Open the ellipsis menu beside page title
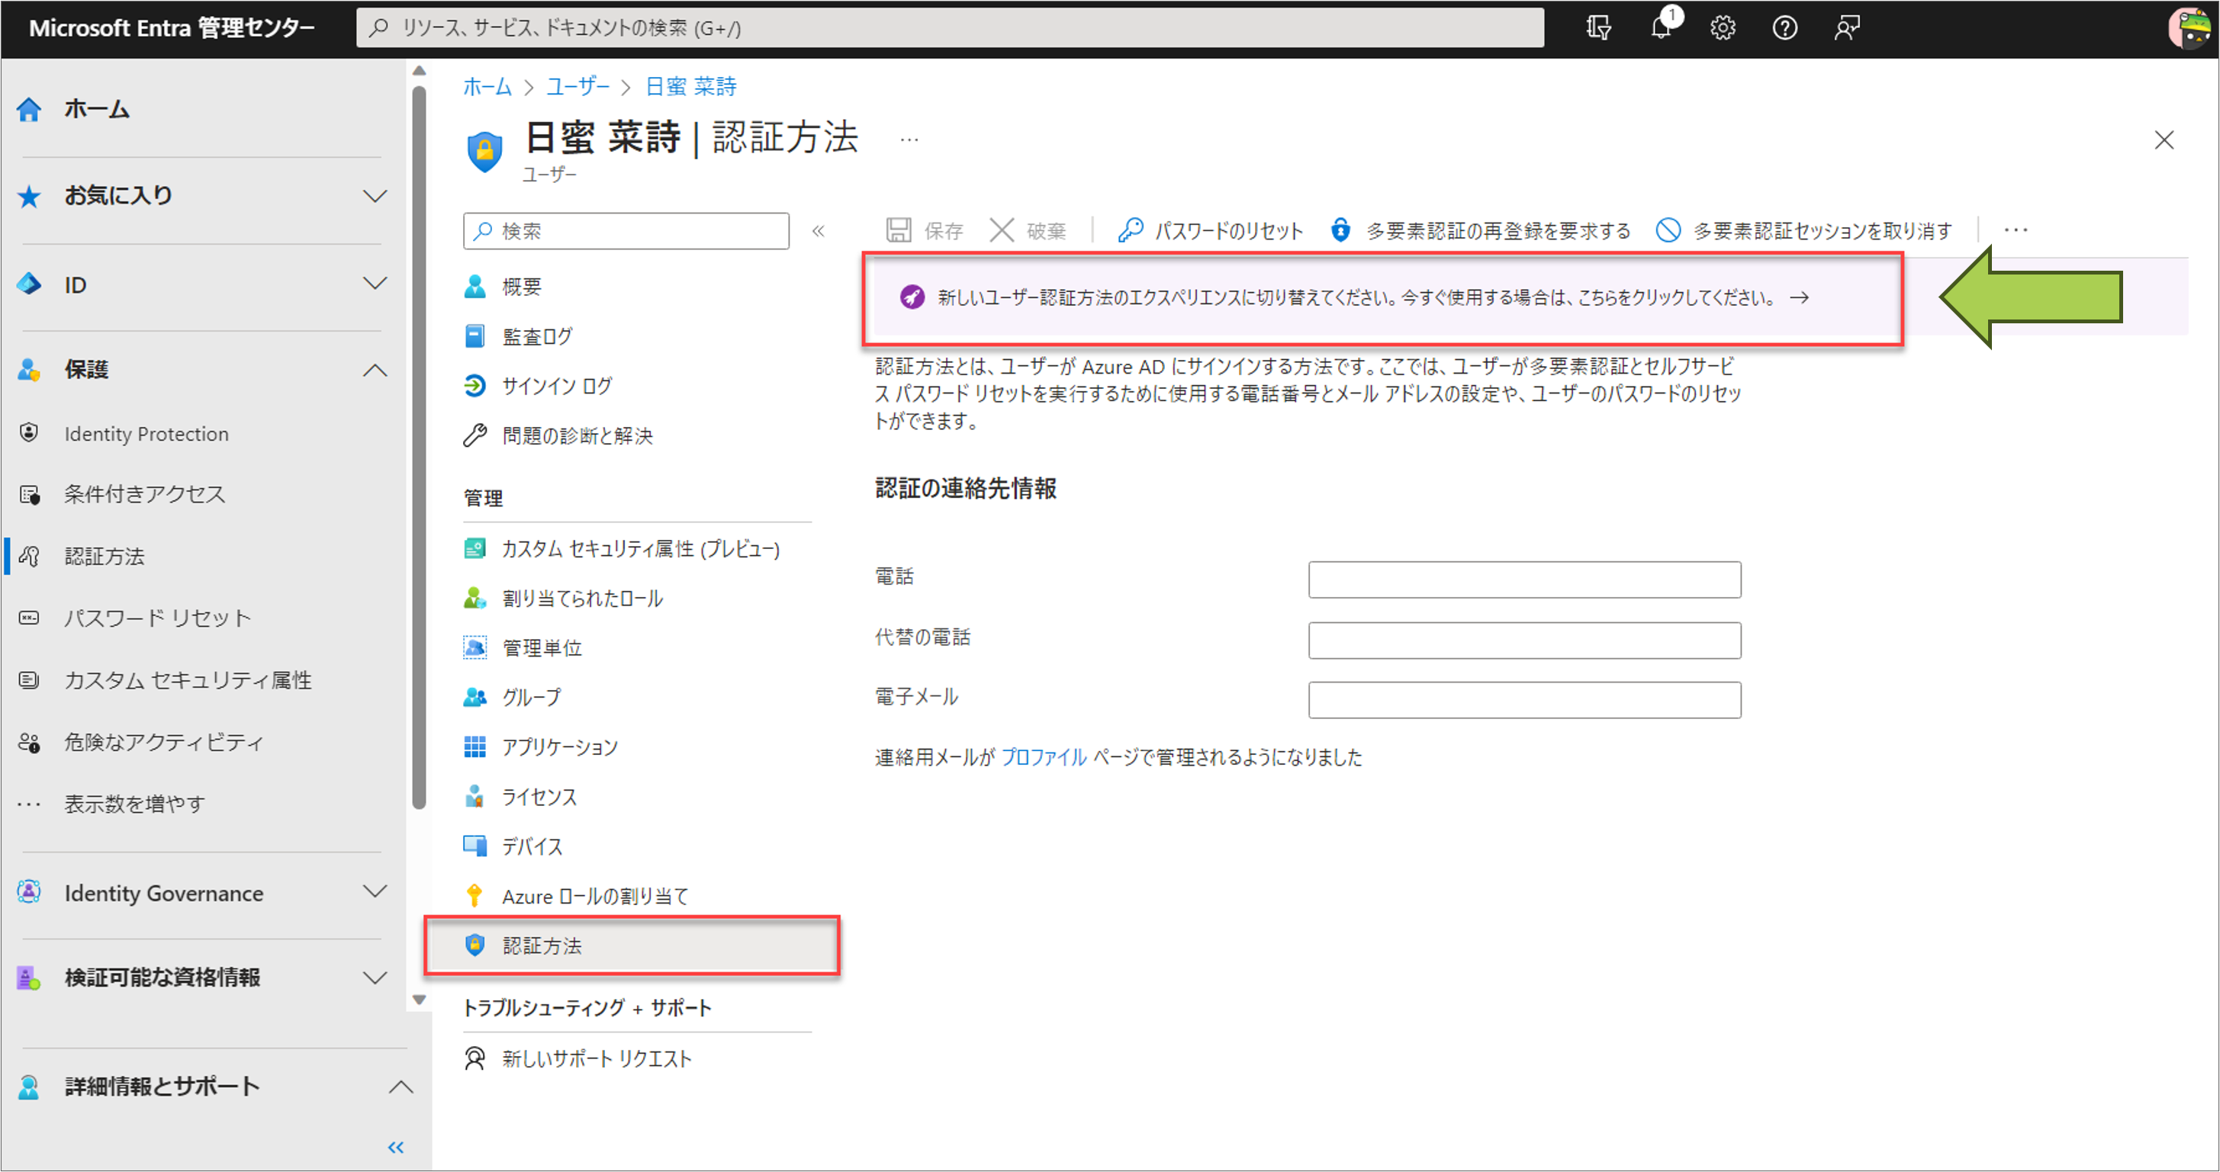The width and height of the screenshot is (2220, 1172). pos(909,140)
